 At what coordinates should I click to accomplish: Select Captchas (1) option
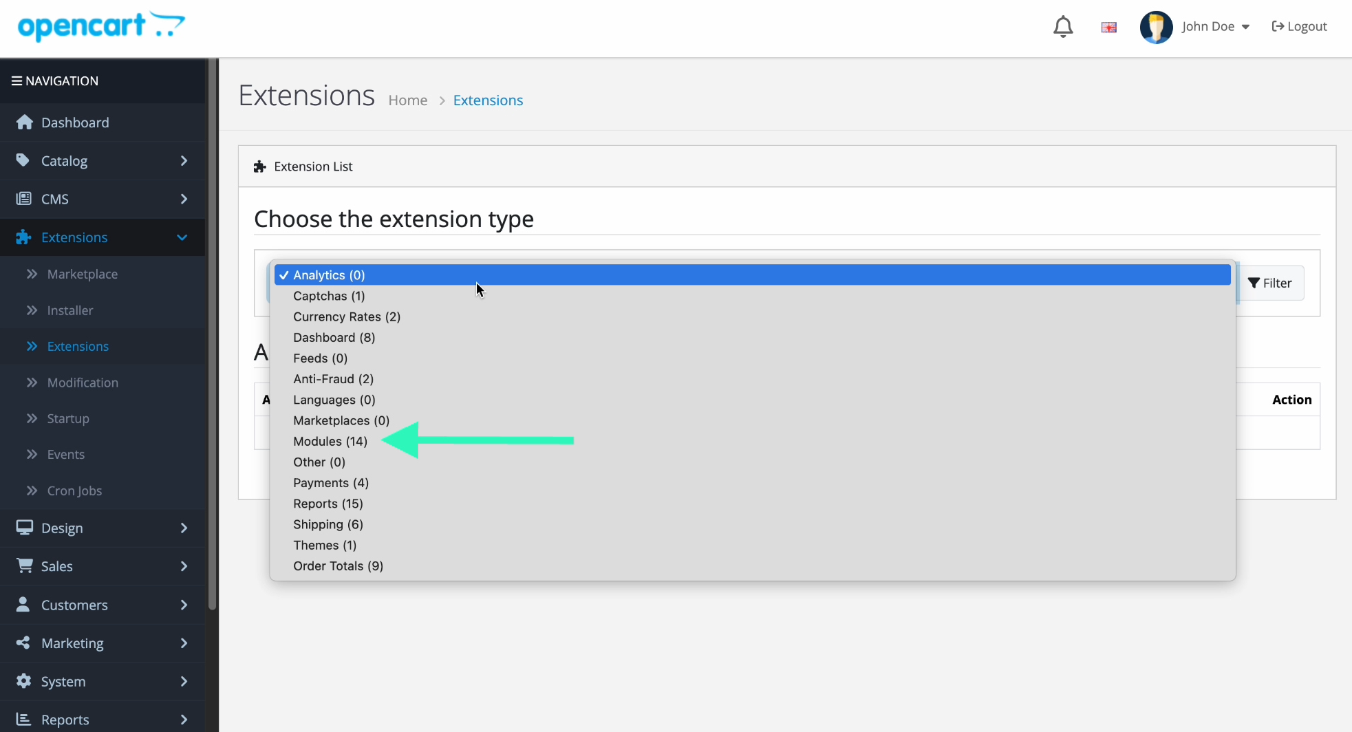coord(753,296)
